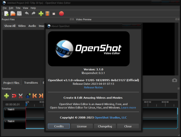Click Close in the About dialog
Viewport: 181px width, 137px height.
(x=128, y=126)
